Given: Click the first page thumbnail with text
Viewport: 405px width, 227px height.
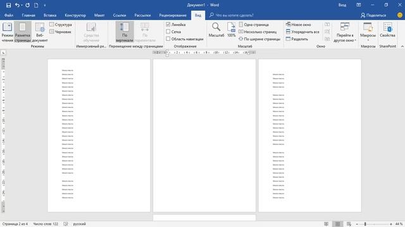Looking at the screenshot, I should [x=99, y=136].
